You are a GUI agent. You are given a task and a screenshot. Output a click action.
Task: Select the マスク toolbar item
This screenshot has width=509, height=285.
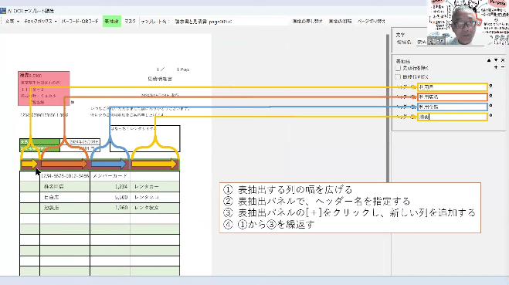click(x=131, y=22)
